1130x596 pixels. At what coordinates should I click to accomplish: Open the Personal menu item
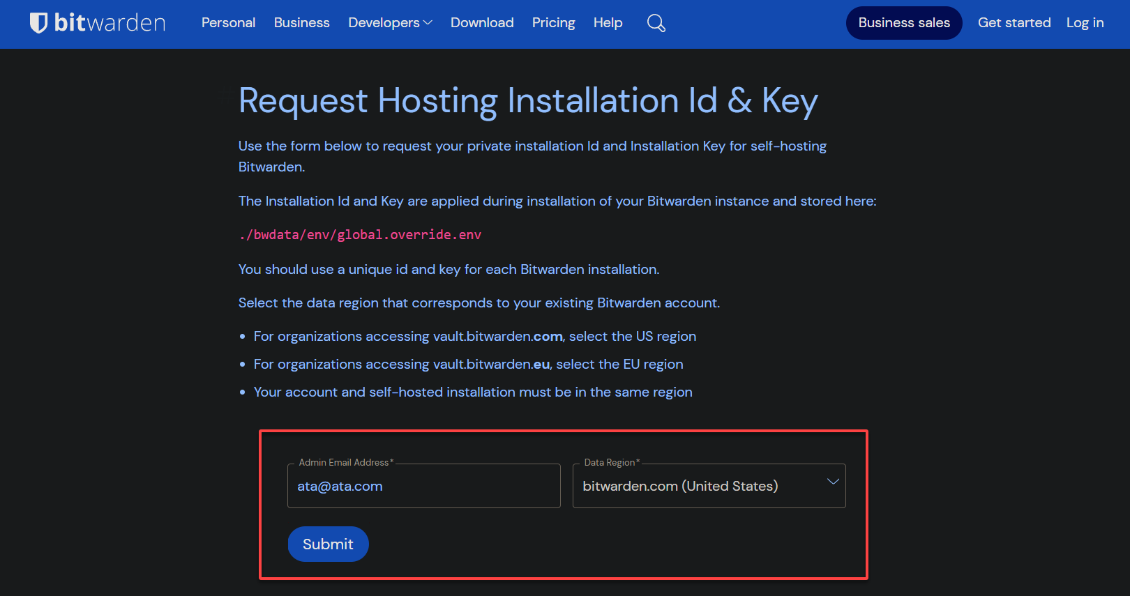(228, 23)
